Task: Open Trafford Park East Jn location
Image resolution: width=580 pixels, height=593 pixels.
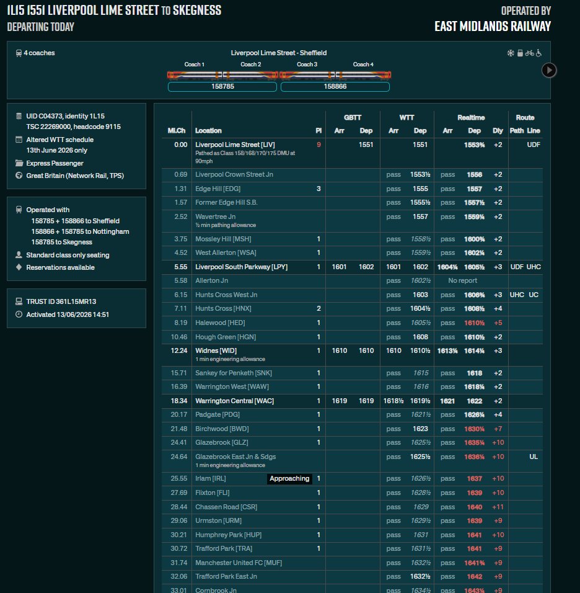Action: (226, 576)
